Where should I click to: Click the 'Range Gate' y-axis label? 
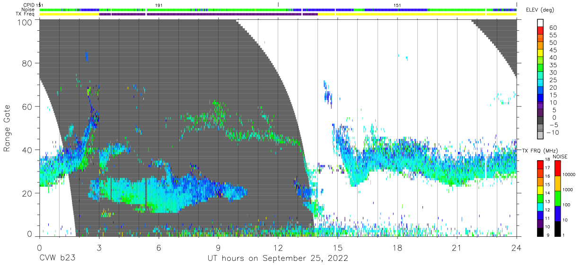(7, 128)
